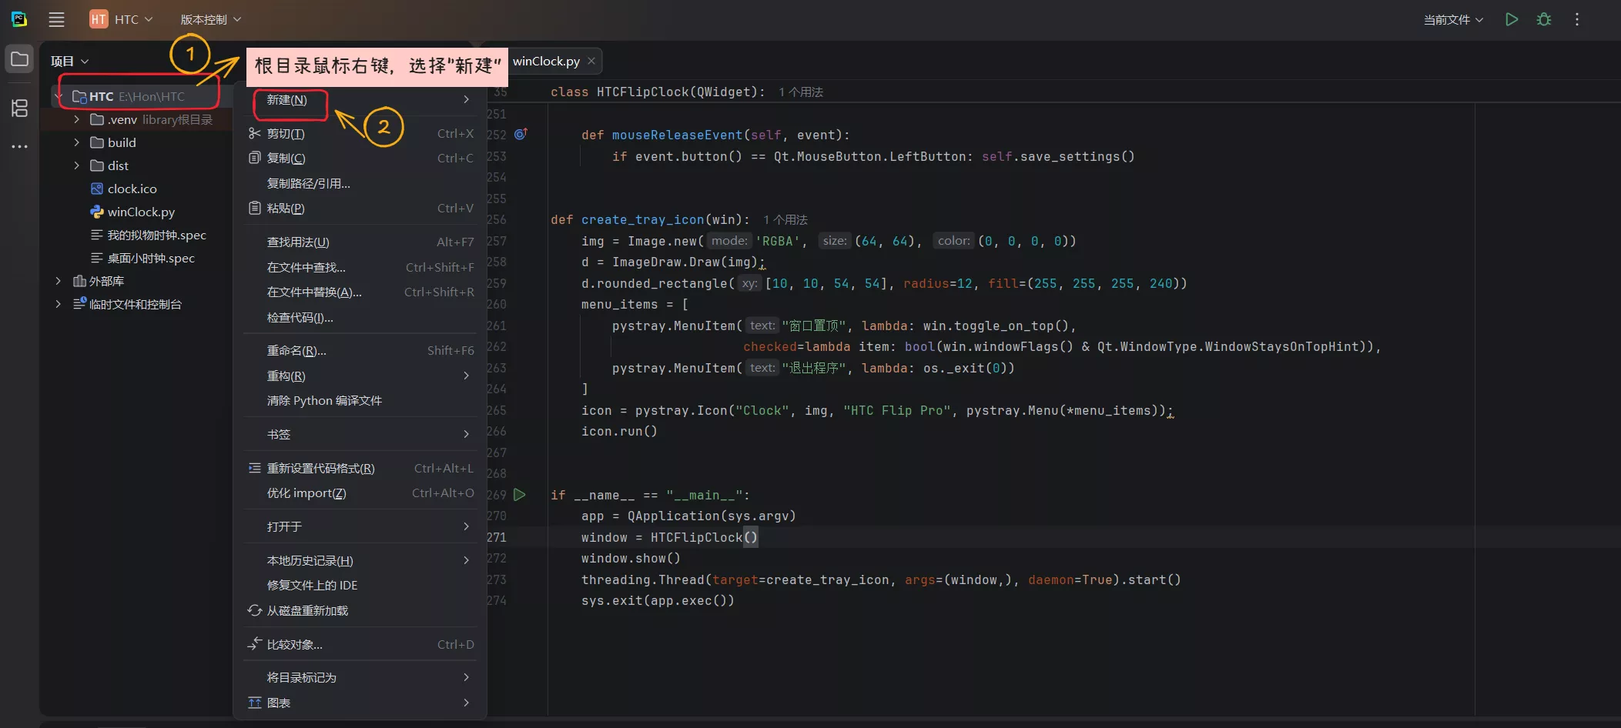Expand the 外部库 node
This screenshot has height=728, width=1621.
[58, 281]
